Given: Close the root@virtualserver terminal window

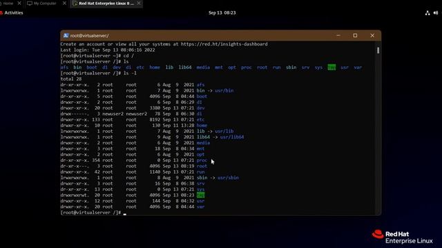Looking at the screenshot, I should 372,35.
